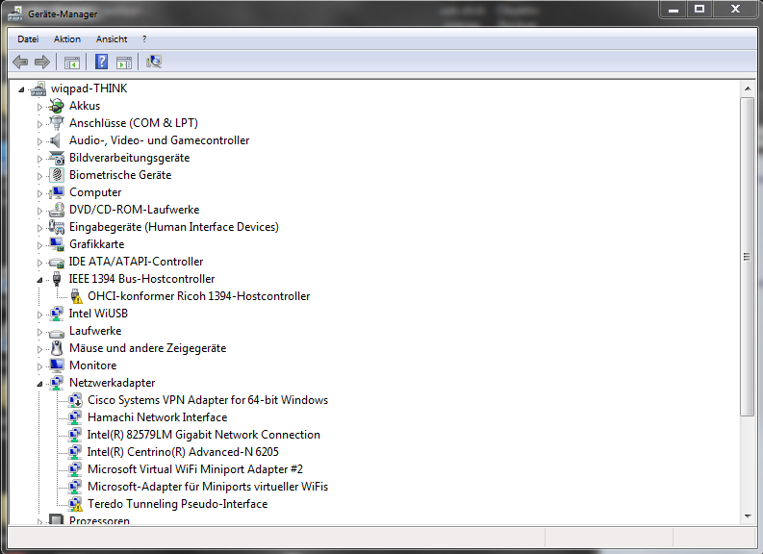Select the Grafikkarte display adapter icon

(x=57, y=244)
